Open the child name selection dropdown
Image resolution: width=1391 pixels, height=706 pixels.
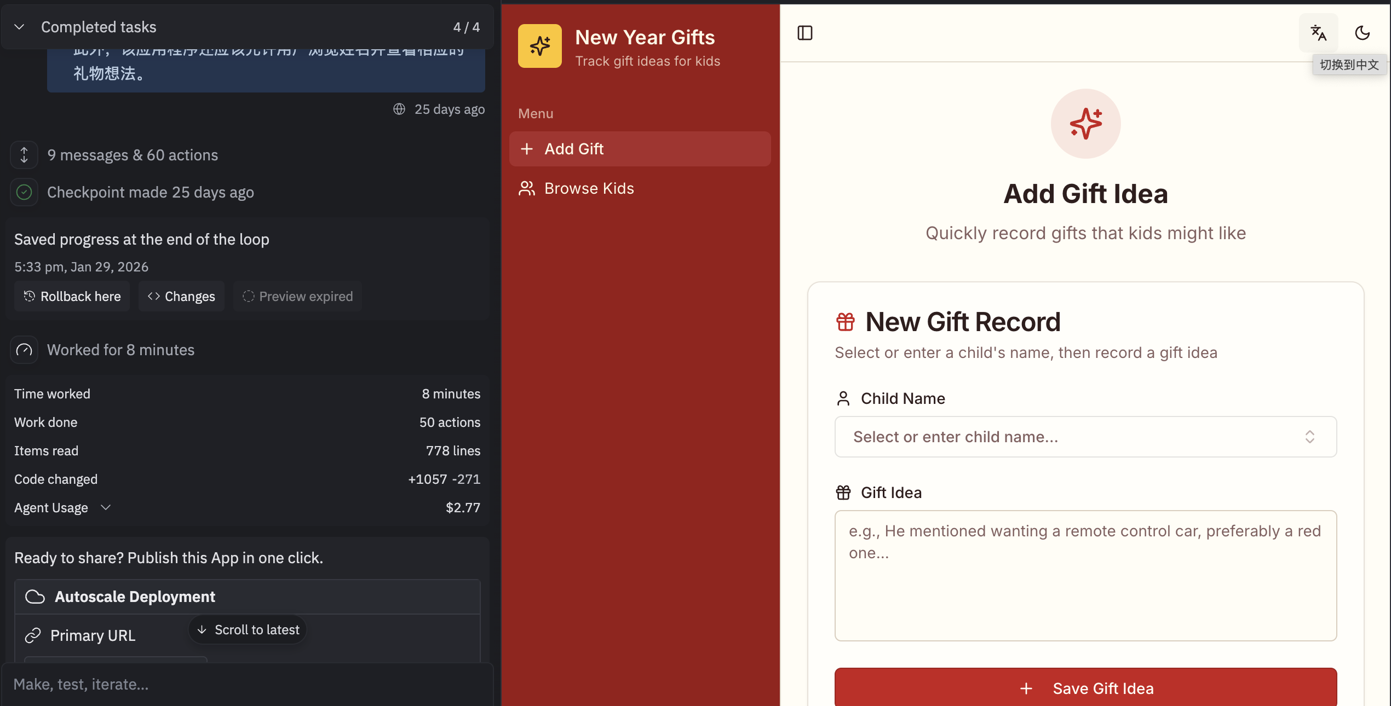[x=1085, y=437]
